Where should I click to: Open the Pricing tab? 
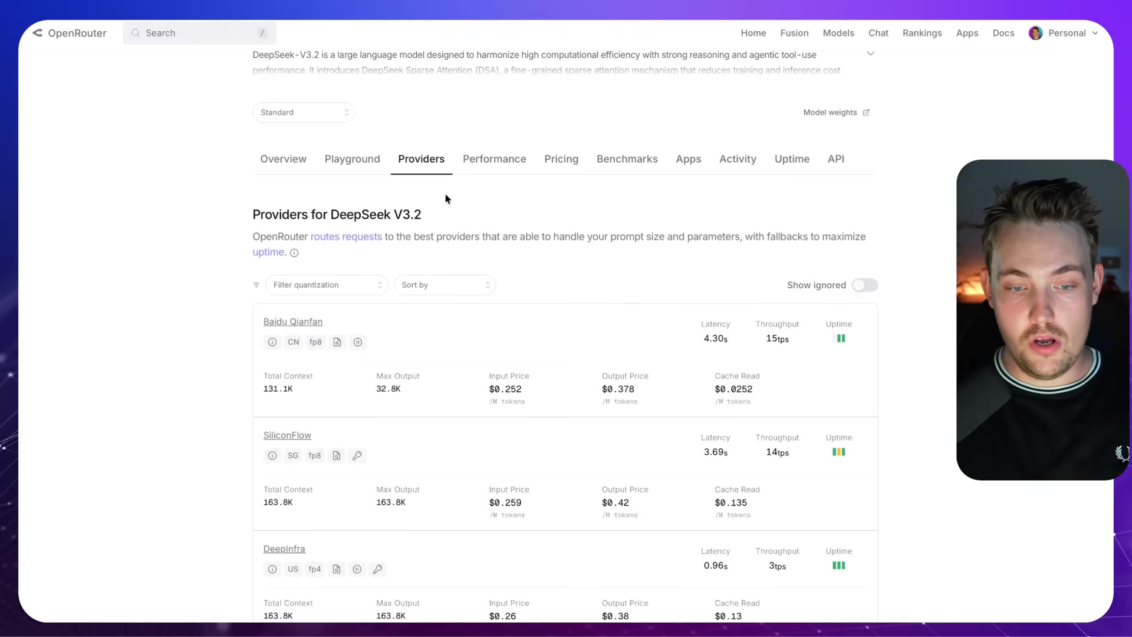[561, 159]
